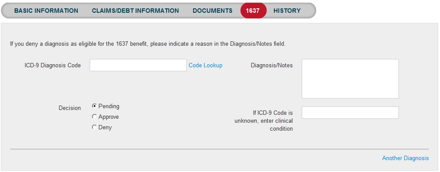Mark the decision as Deny

(x=94, y=127)
